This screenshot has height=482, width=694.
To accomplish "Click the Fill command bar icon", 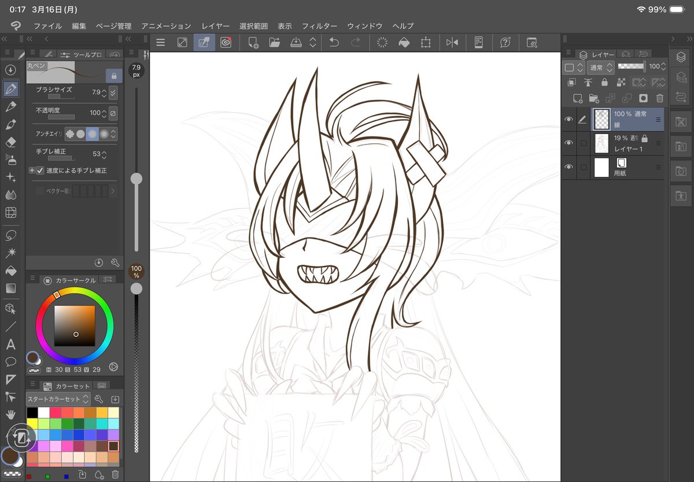I will [404, 42].
